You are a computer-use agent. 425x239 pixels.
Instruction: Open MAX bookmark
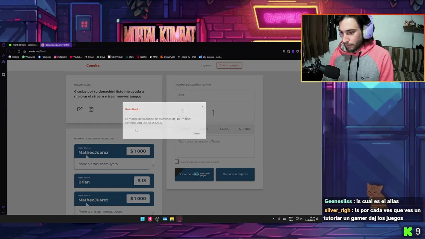tap(153, 57)
